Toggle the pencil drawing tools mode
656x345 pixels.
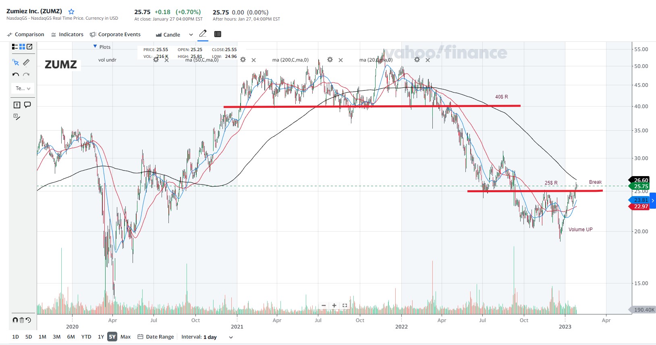tap(203, 33)
